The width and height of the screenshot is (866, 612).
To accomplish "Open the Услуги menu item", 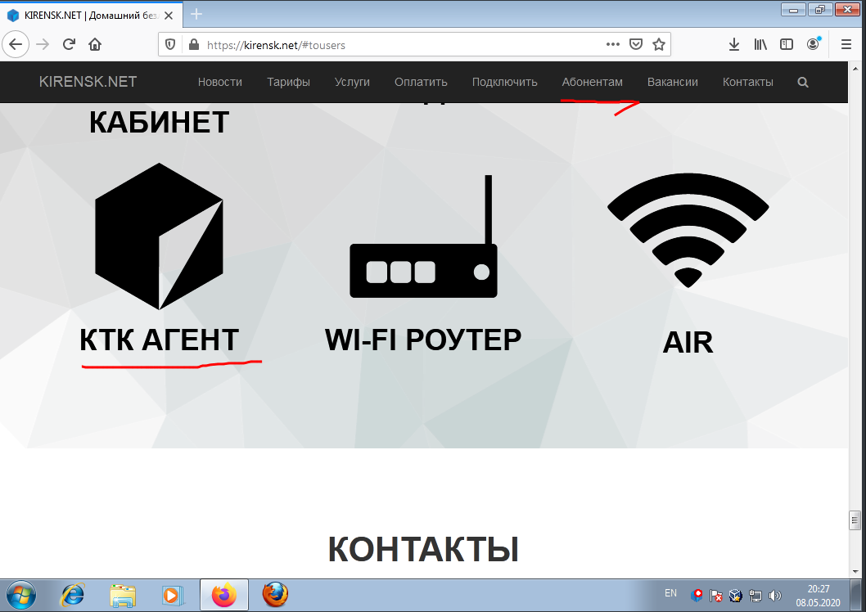I will (352, 82).
